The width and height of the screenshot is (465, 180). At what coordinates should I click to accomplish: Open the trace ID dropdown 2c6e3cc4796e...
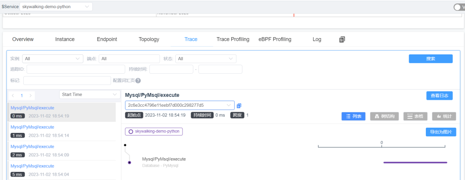[x=180, y=105]
